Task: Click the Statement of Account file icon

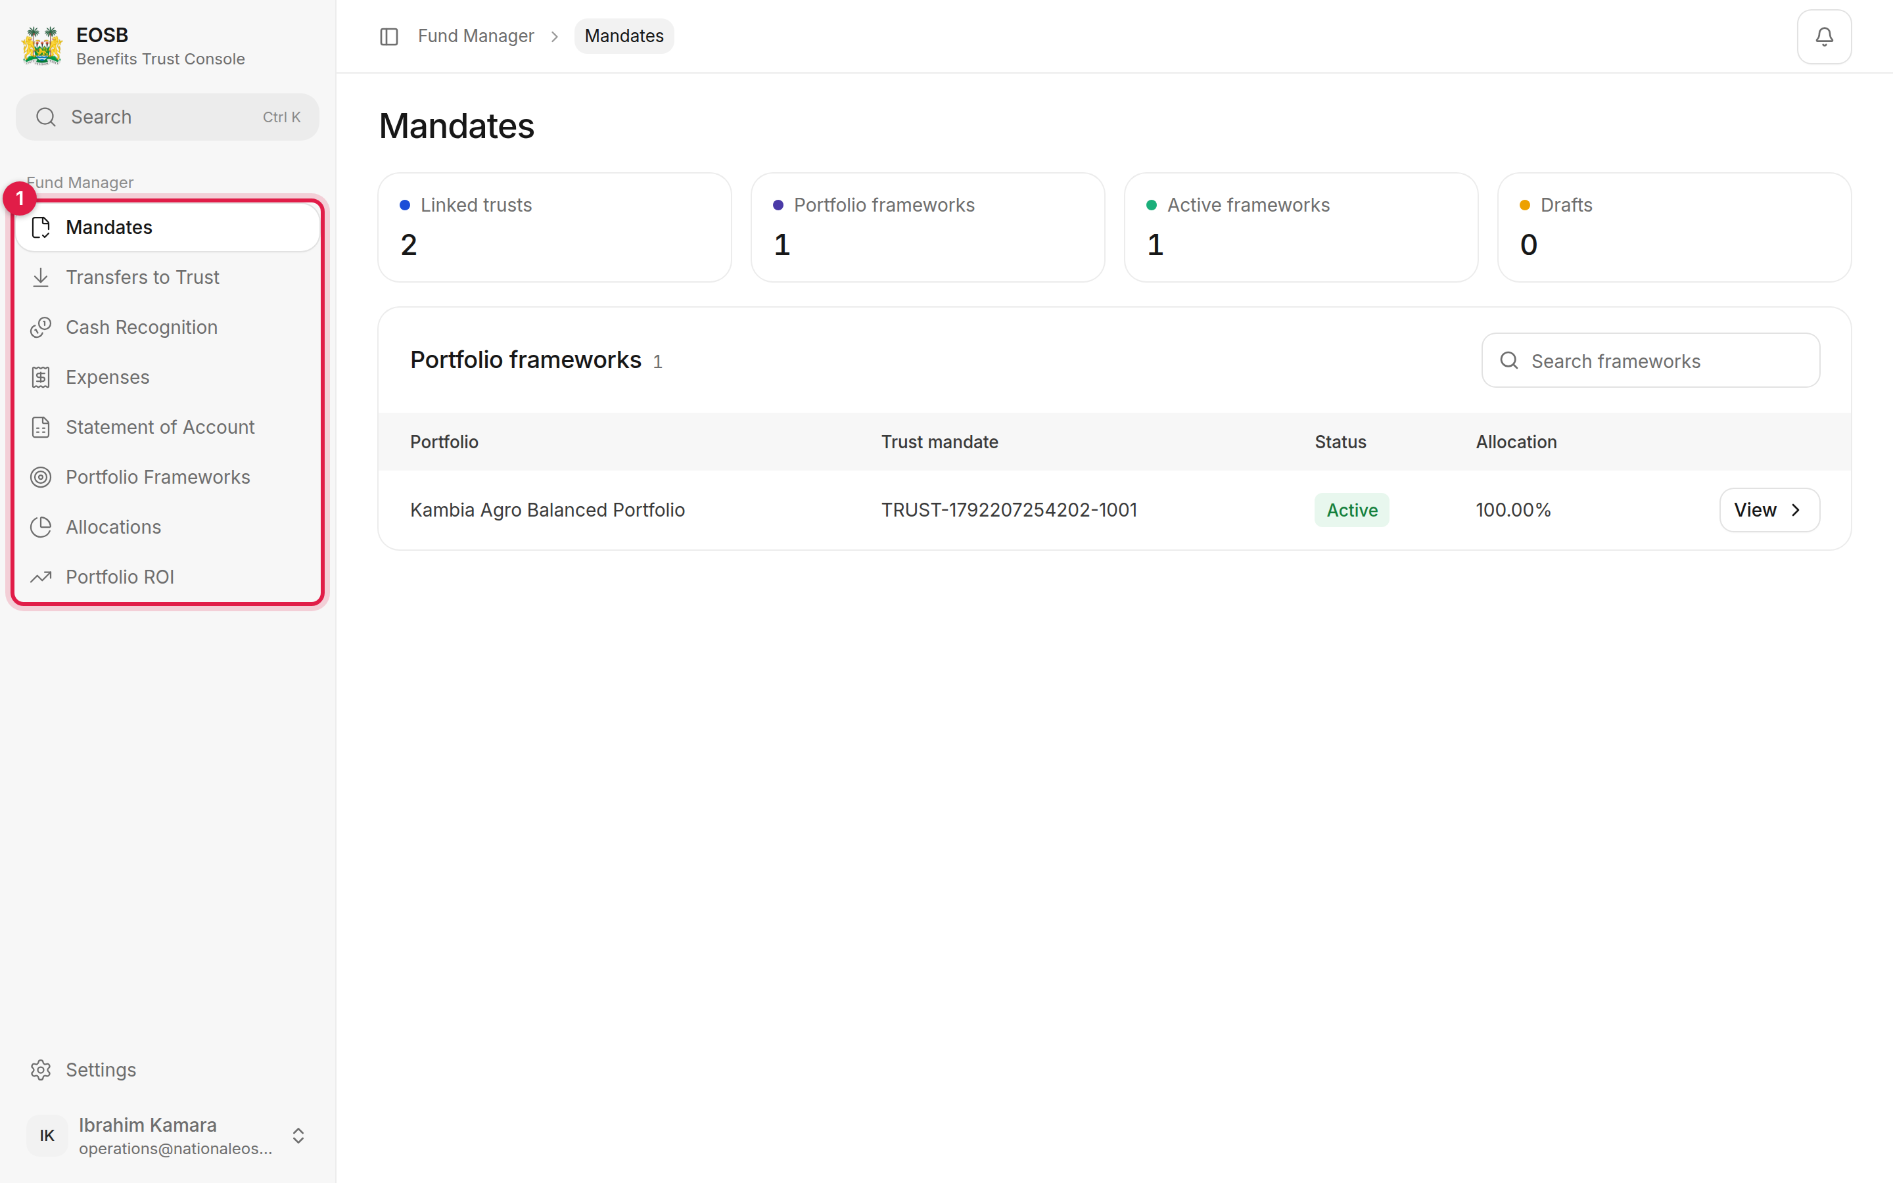Action: point(41,427)
